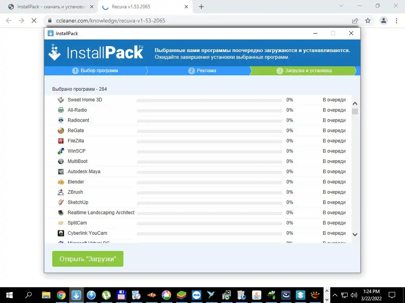Click the volume speaker tray icon
The height and width of the screenshot is (303, 405).
pyautogui.click(x=354, y=295)
